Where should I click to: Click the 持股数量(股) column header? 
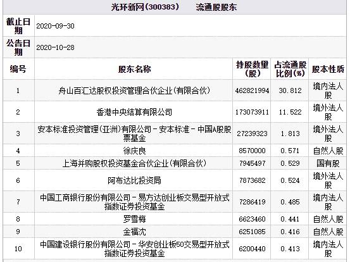(x=252, y=69)
